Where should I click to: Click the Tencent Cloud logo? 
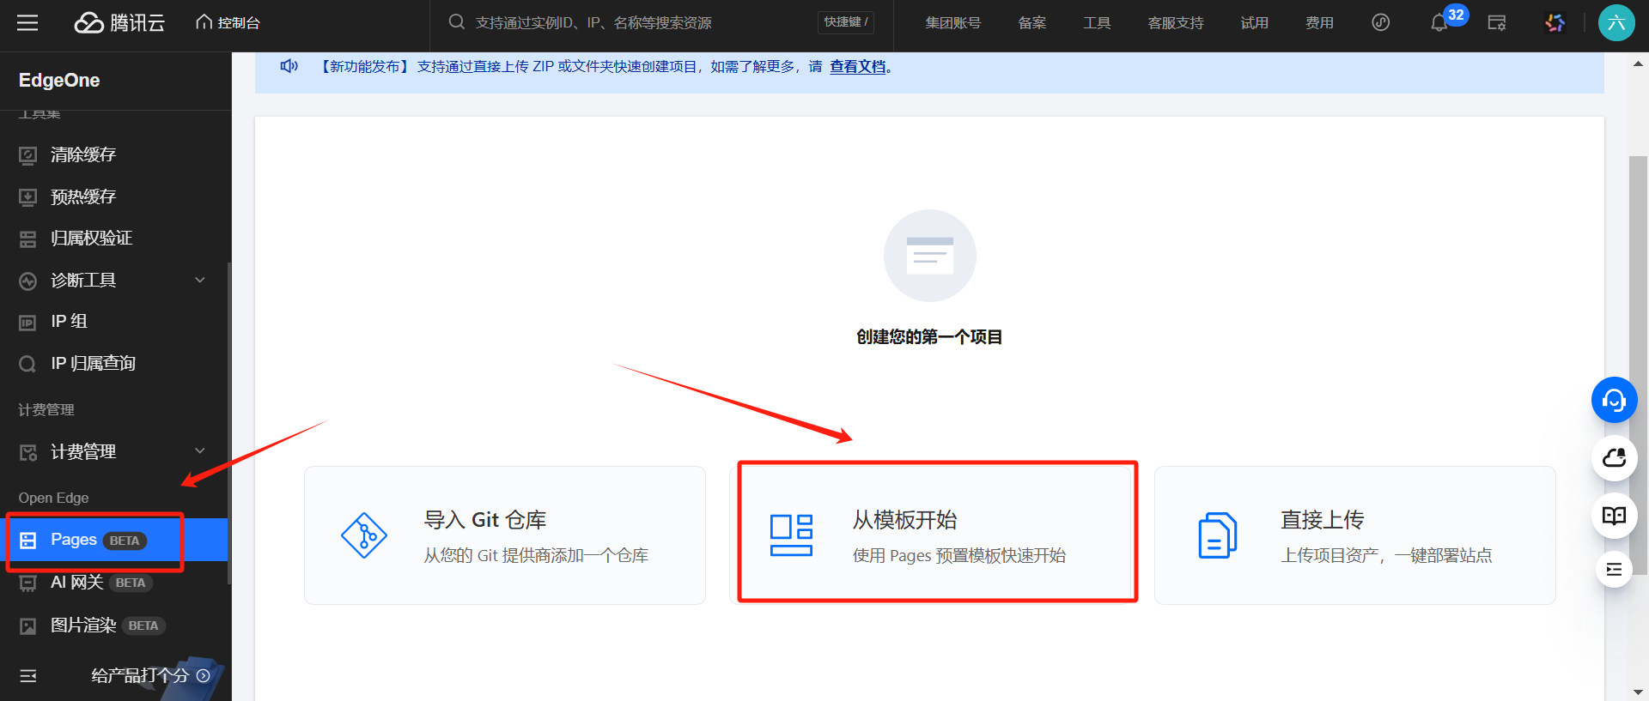[x=119, y=22]
